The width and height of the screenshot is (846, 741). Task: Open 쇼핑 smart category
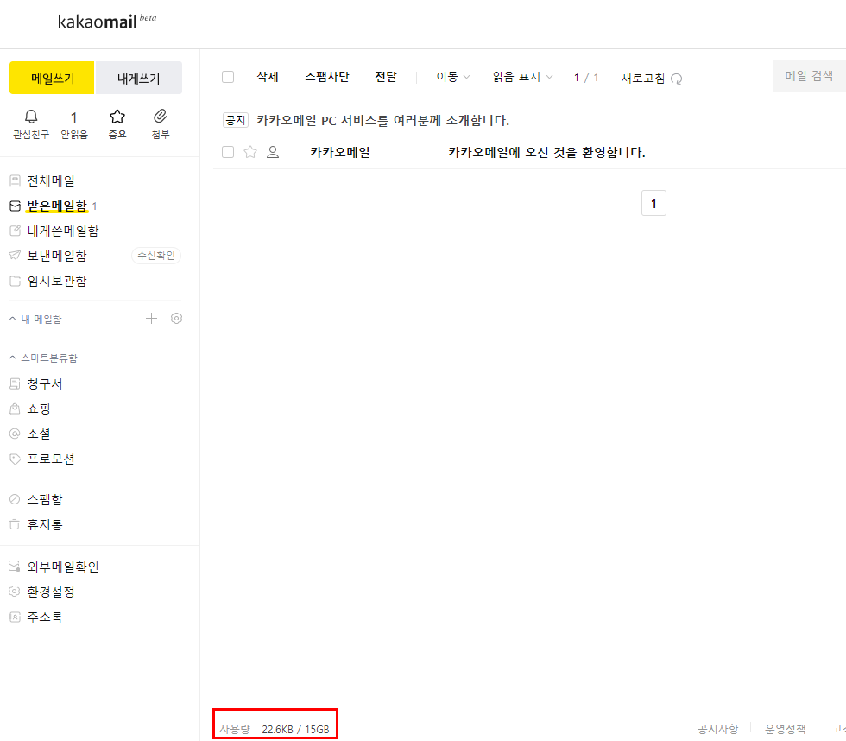point(39,408)
